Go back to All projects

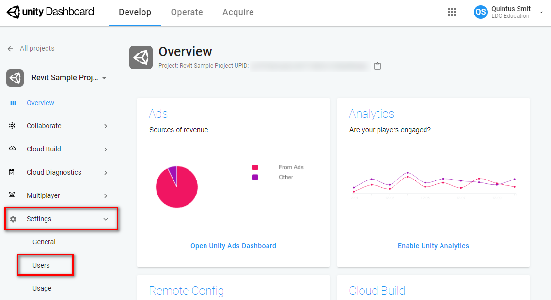coord(31,48)
